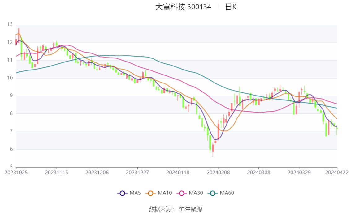Toggle the MA5 legend series
The height and width of the screenshot is (213, 351).
click(x=129, y=193)
